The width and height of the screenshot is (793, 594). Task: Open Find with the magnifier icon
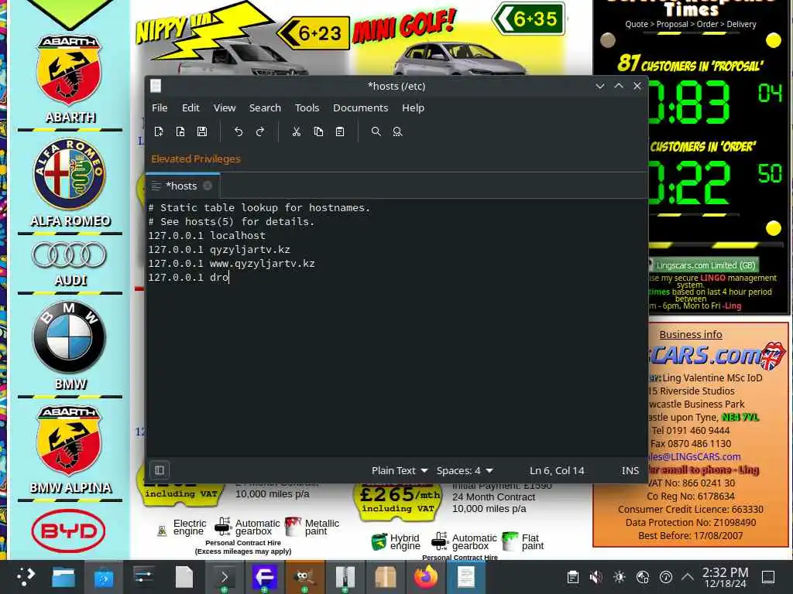click(376, 131)
